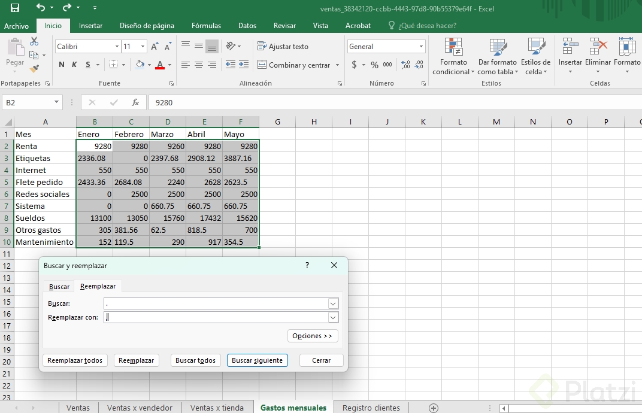
Task: Click the Eliminar cells icon
Action: point(598,47)
